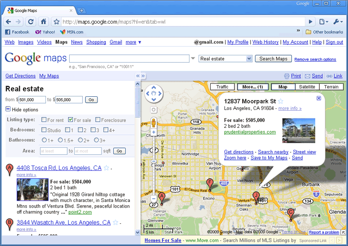The height and width of the screenshot is (246, 348).
Task: Star the 12837 Moorpark St listing
Action: (x=281, y=101)
